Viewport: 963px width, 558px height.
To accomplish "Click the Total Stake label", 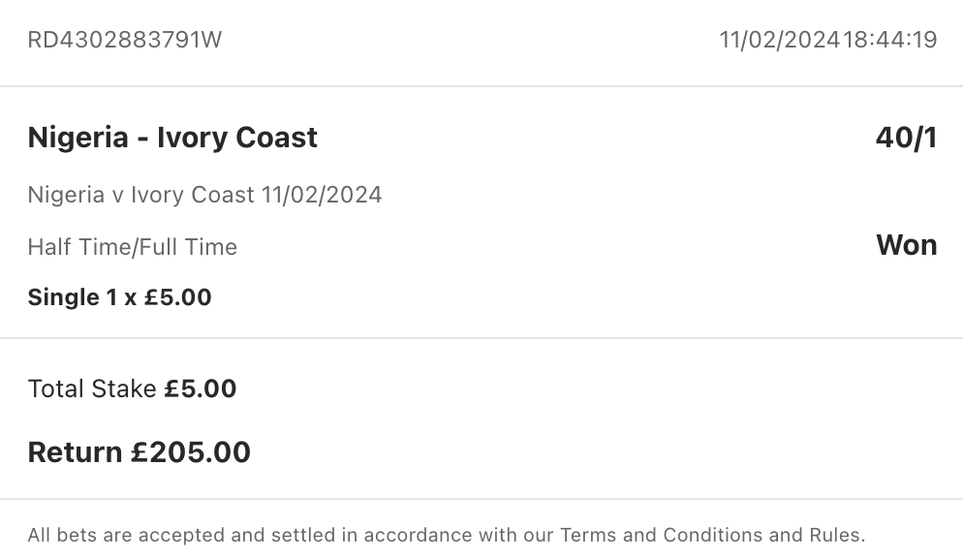I will [92, 389].
